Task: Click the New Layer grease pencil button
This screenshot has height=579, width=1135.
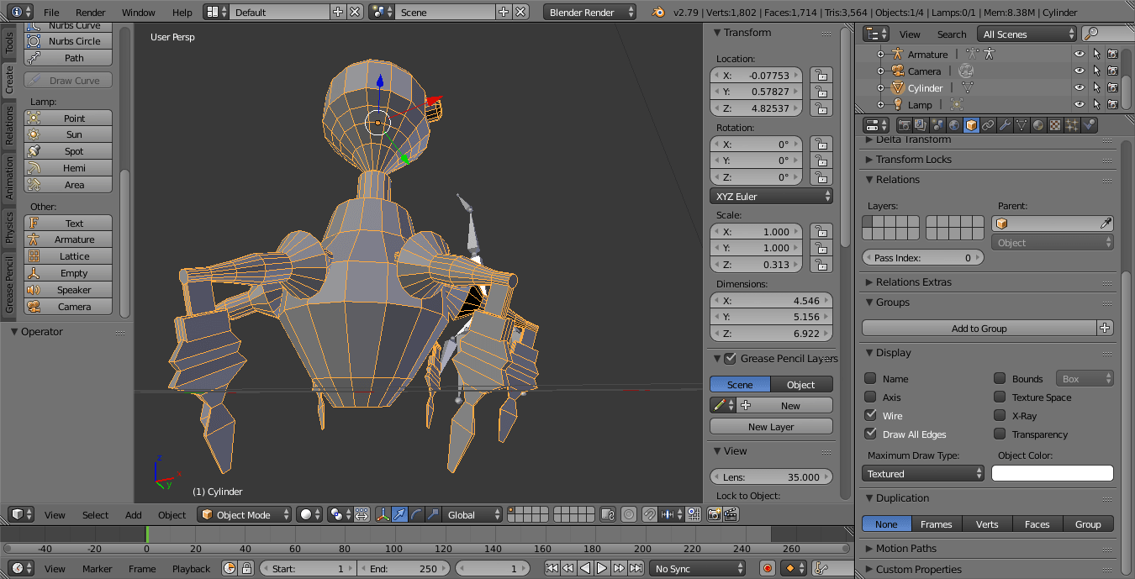Action: coord(771,427)
